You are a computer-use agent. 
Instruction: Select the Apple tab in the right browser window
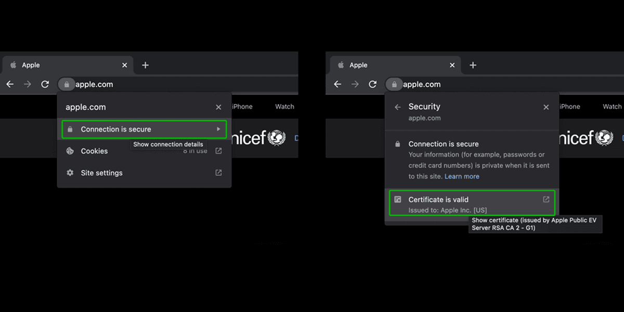(395, 65)
